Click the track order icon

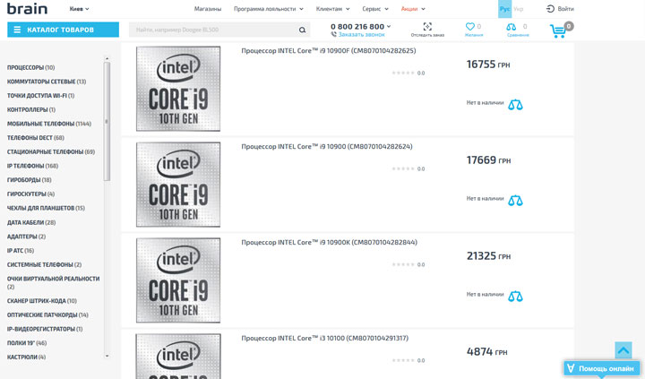427,27
